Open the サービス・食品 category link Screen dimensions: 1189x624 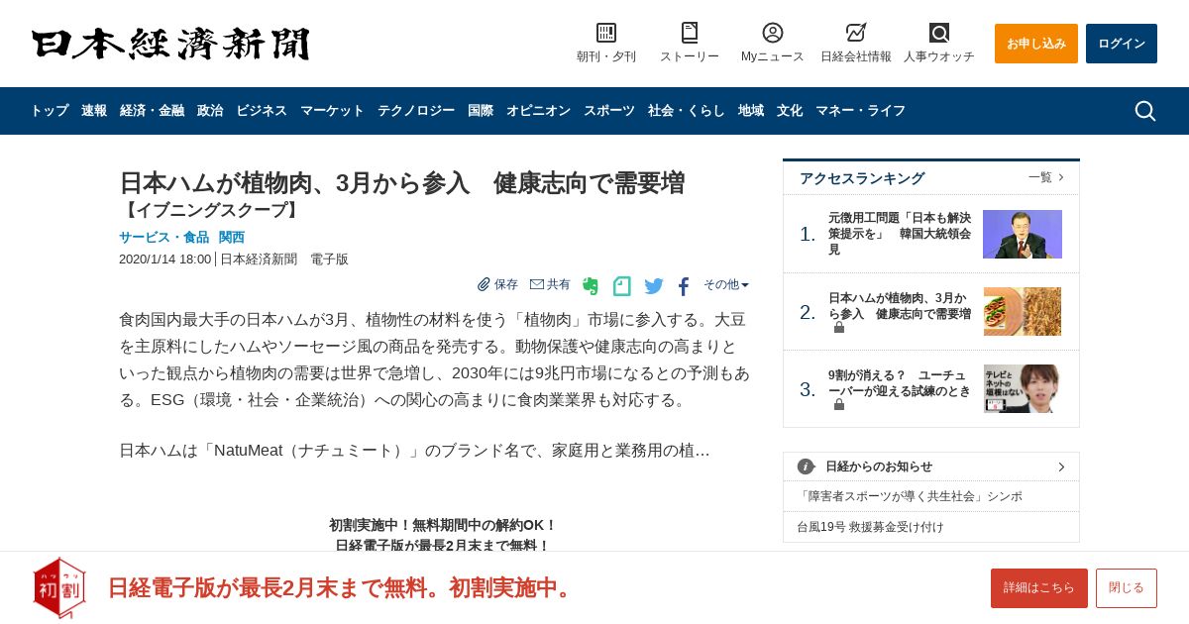point(164,238)
